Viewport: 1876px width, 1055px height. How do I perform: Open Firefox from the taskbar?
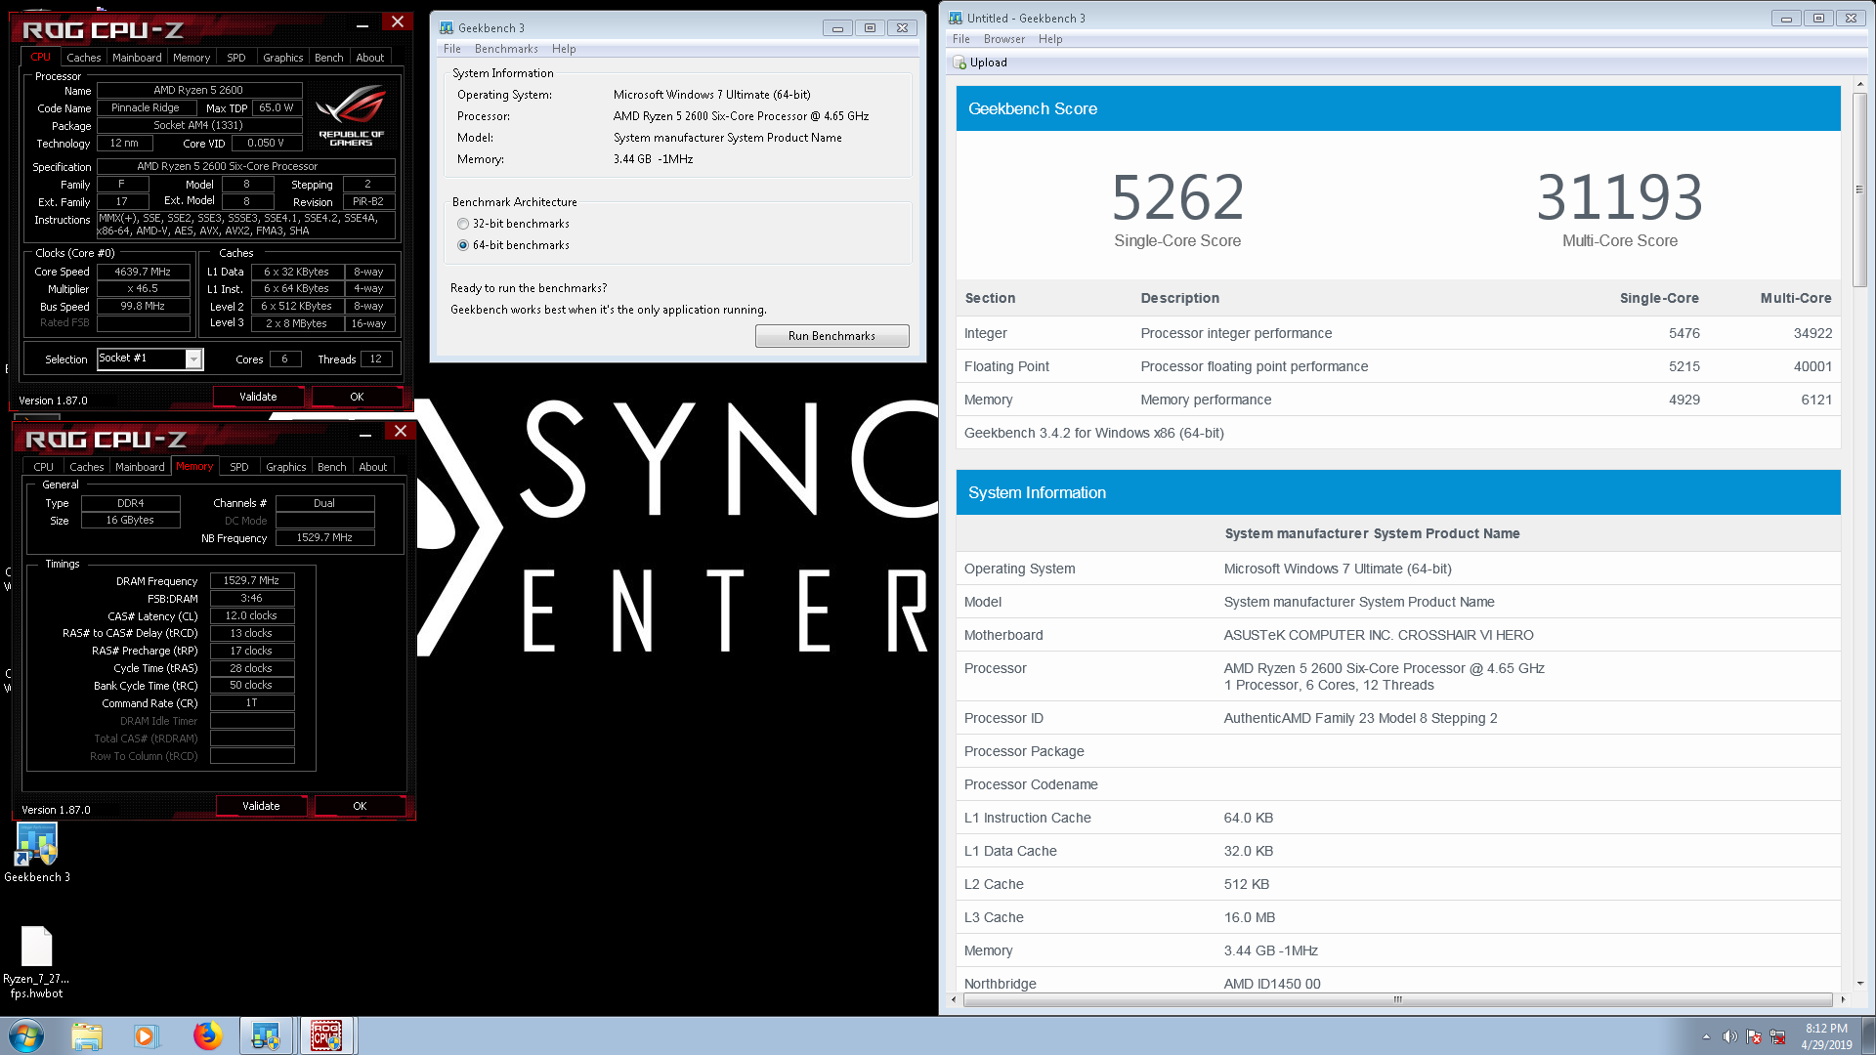tap(206, 1035)
